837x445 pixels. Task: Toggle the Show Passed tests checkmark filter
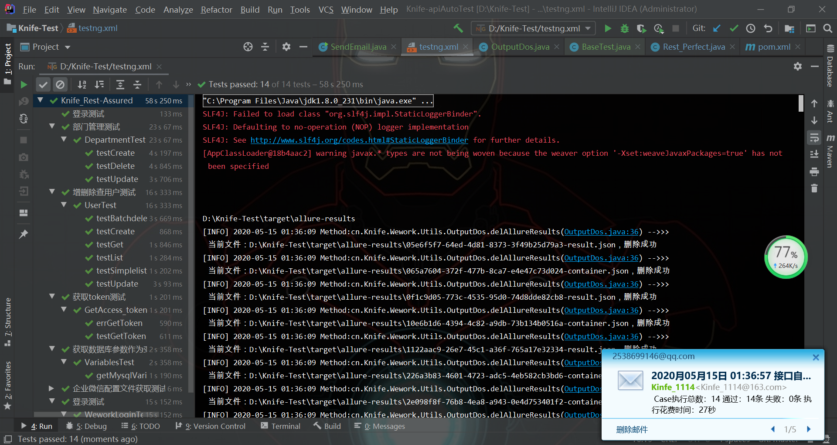[43, 85]
